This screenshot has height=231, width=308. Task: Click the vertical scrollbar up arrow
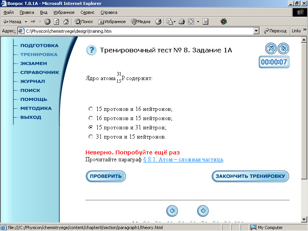304,40
